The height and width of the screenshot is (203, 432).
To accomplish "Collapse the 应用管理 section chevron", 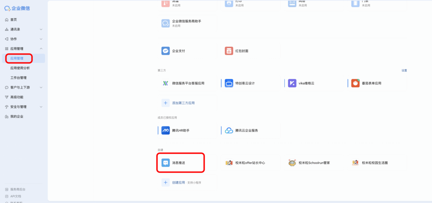I will point(41,49).
